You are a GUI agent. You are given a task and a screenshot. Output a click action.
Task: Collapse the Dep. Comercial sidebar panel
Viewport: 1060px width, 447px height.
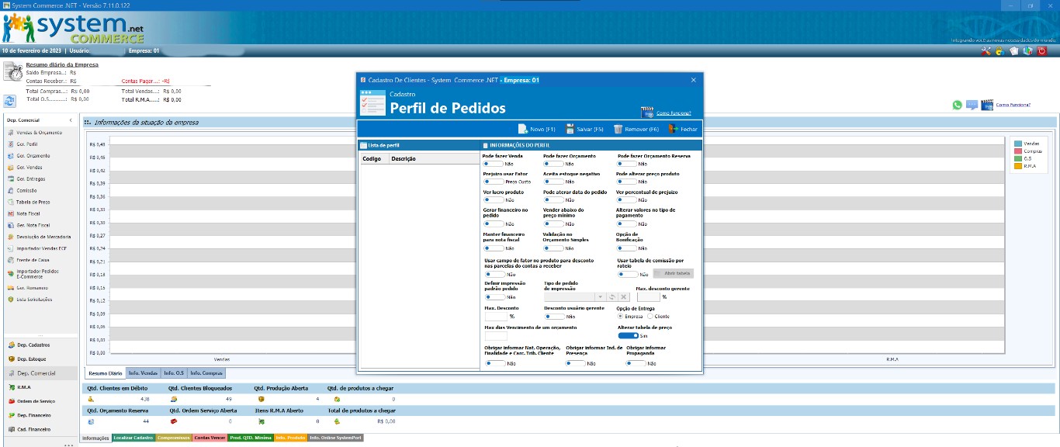tap(71, 120)
